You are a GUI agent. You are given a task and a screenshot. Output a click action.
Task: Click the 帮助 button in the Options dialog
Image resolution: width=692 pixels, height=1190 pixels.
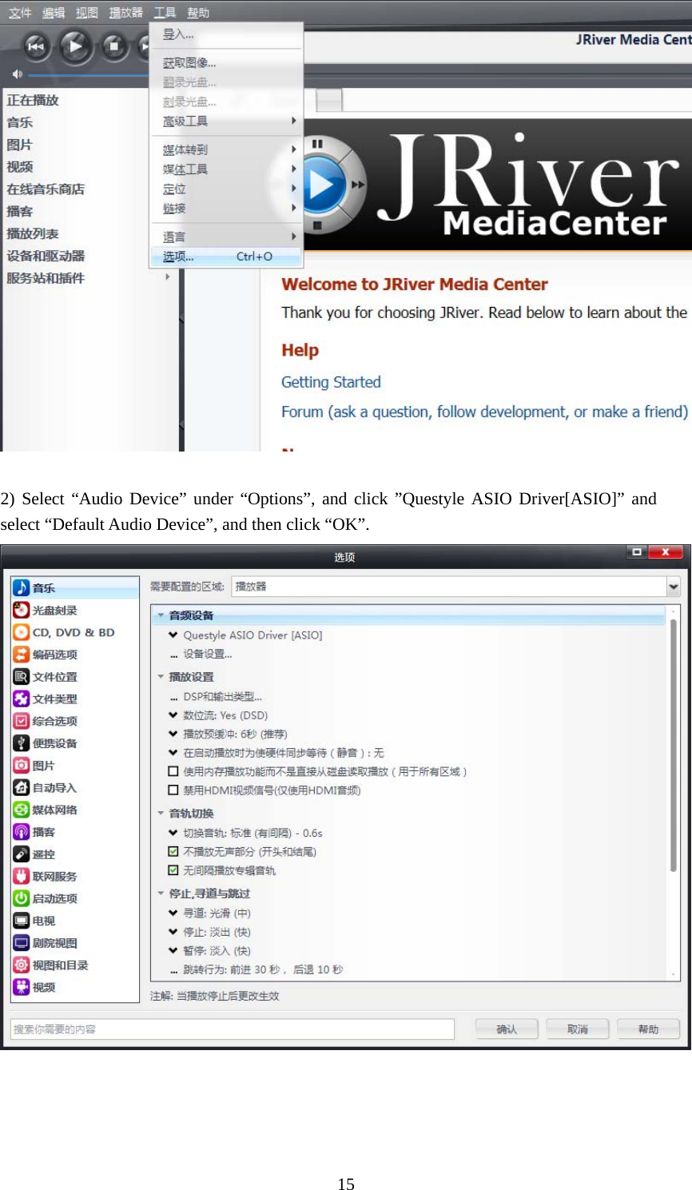[x=649, y=1029]
